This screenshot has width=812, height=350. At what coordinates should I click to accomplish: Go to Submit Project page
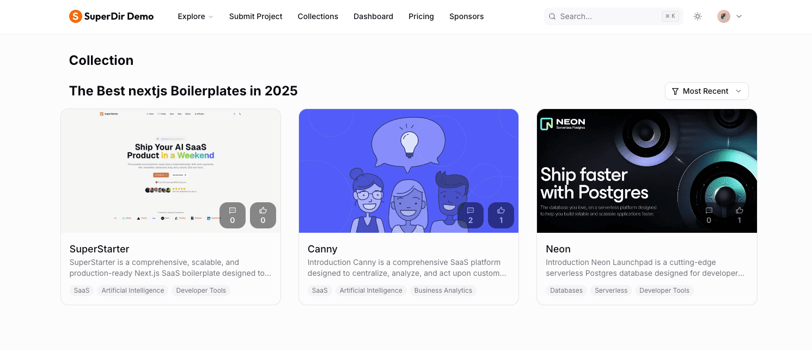(255, 16)
